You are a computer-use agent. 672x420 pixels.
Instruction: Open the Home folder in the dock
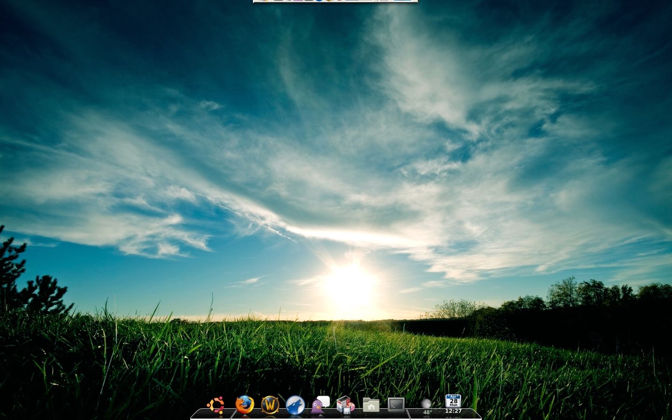pyautogui.click(x=371, y=405)
